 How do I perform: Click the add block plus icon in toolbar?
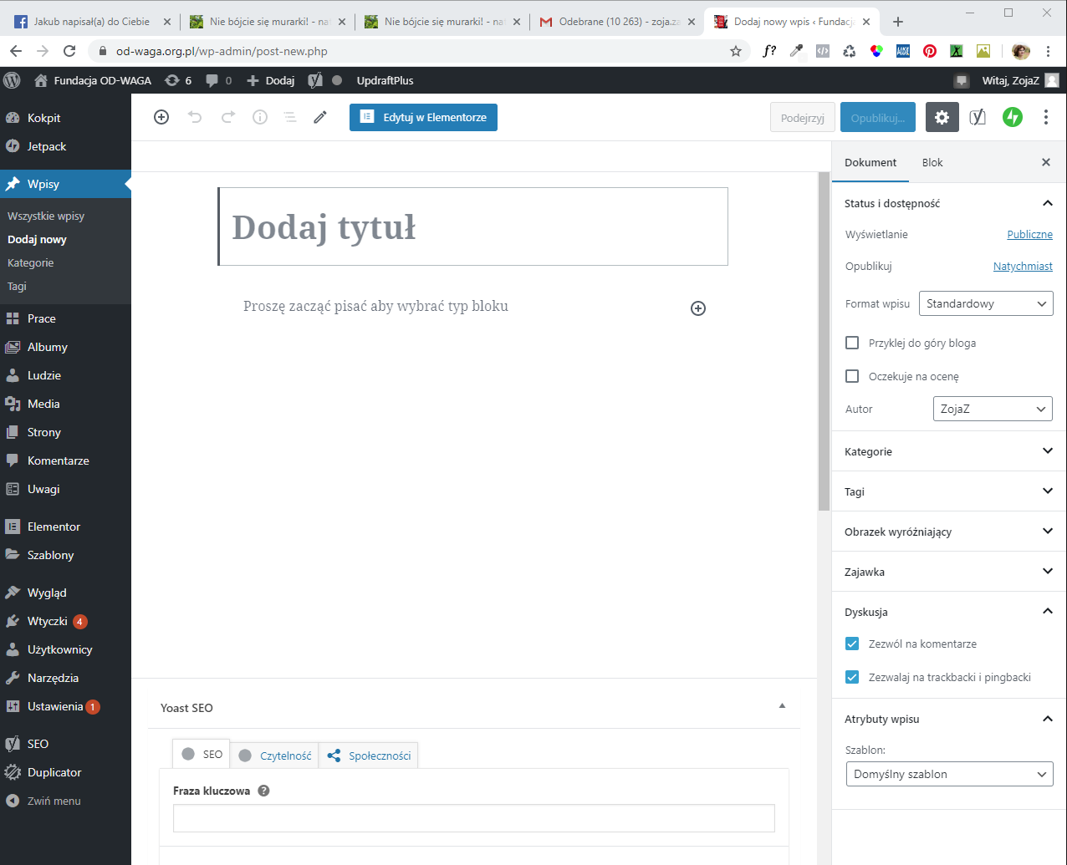tap(161, 118)
